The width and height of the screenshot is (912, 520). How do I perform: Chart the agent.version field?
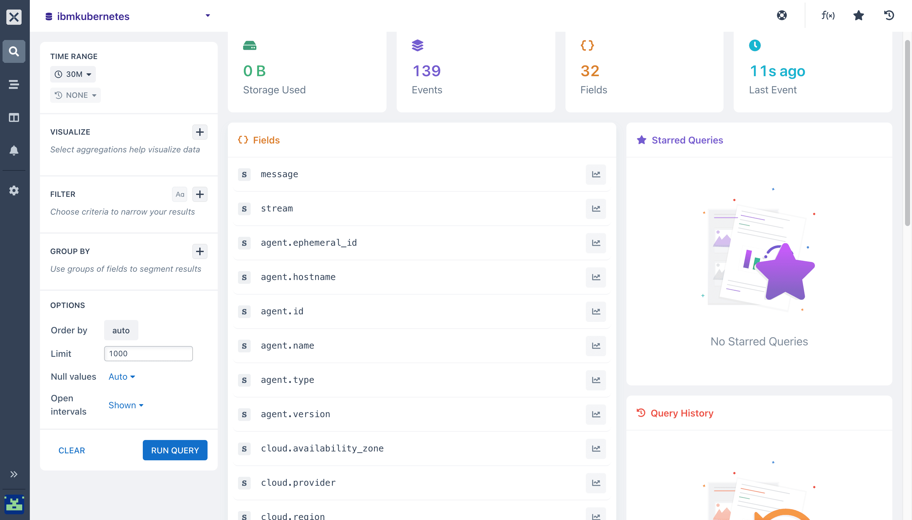(596, 415)
